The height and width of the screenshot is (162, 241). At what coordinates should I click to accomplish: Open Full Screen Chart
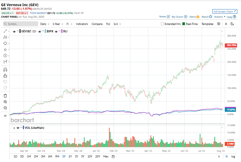[225, 12]
